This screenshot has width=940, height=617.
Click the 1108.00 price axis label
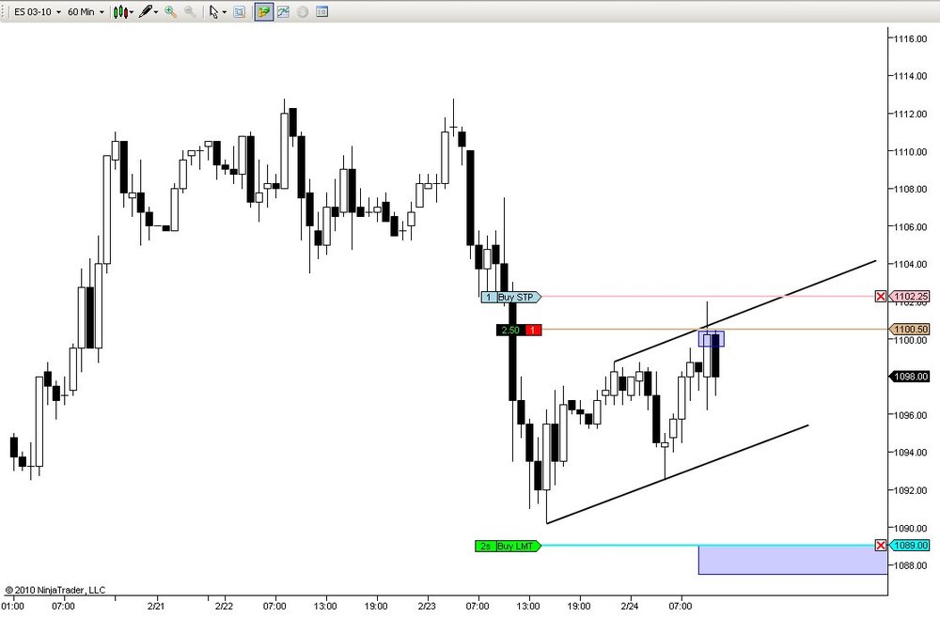tap(910, 190)
